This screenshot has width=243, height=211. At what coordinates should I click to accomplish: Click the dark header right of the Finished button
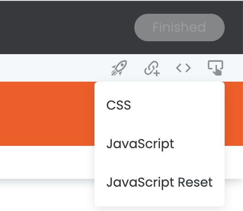(x=234, y=28)
